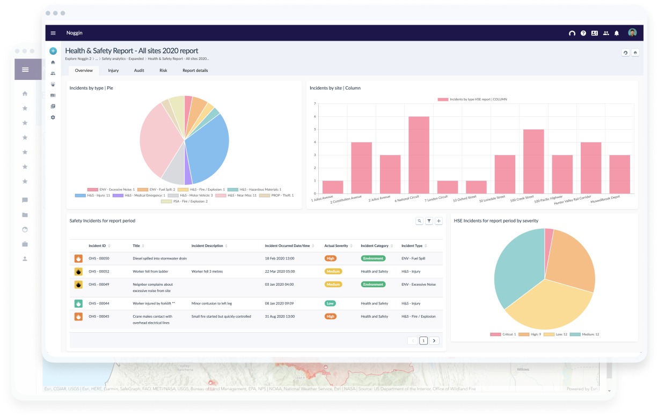Open the user profile avatar

(632, 33)
